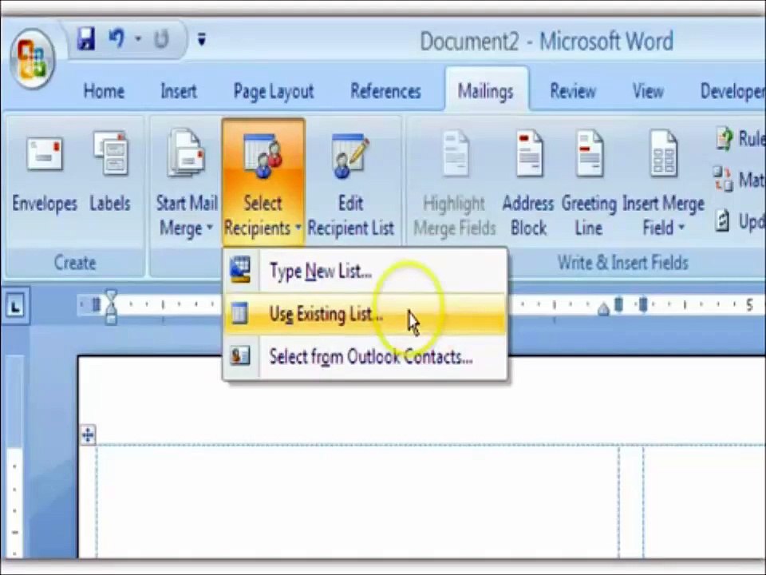
Task: Choose Select from Outlook Contacts
Action: [365, 357]
